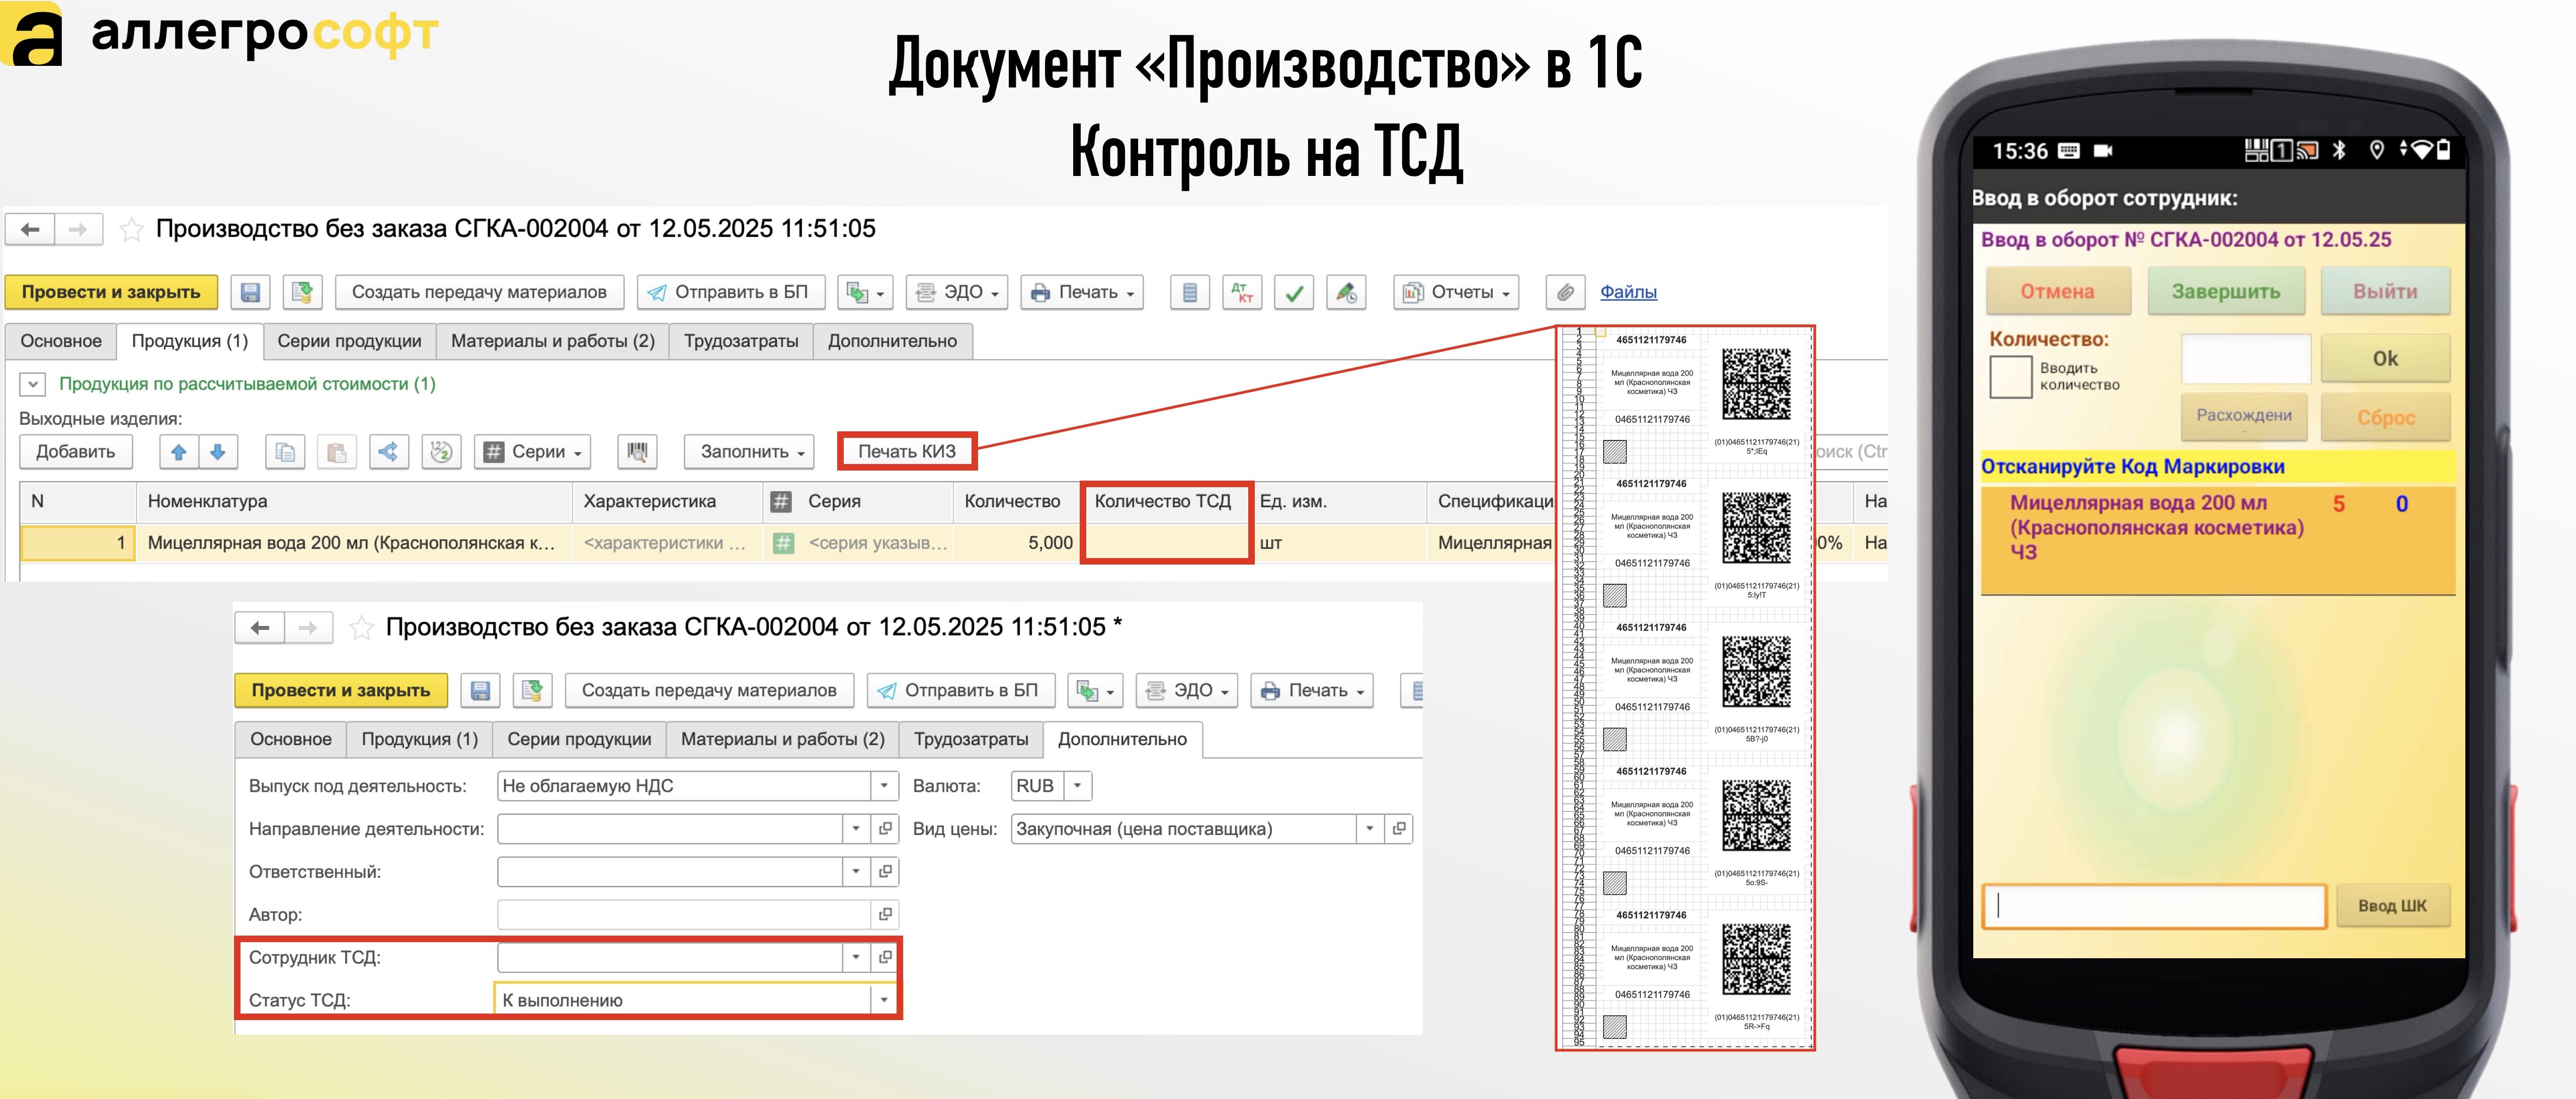Viewport: 2576px width, 1099px height.
Task: Open the create-based-on dropdown in the upper window
Action: tap(865, 292)
